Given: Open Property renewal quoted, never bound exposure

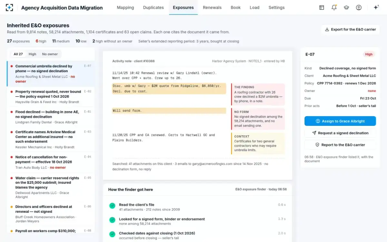Looking at the screenshot, I should coord(51,96).
